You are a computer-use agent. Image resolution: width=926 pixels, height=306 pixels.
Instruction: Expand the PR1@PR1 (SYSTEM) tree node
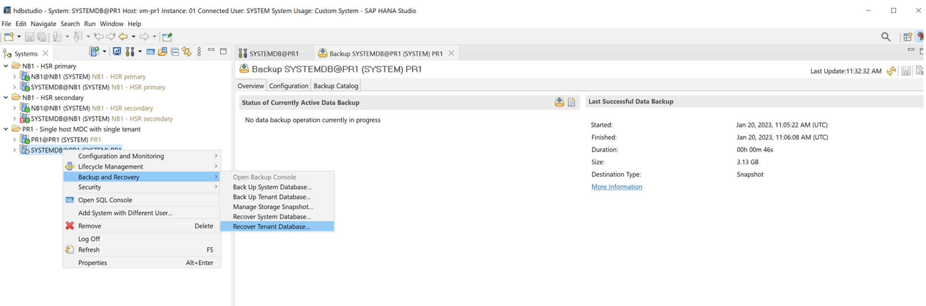click(15, 140)
